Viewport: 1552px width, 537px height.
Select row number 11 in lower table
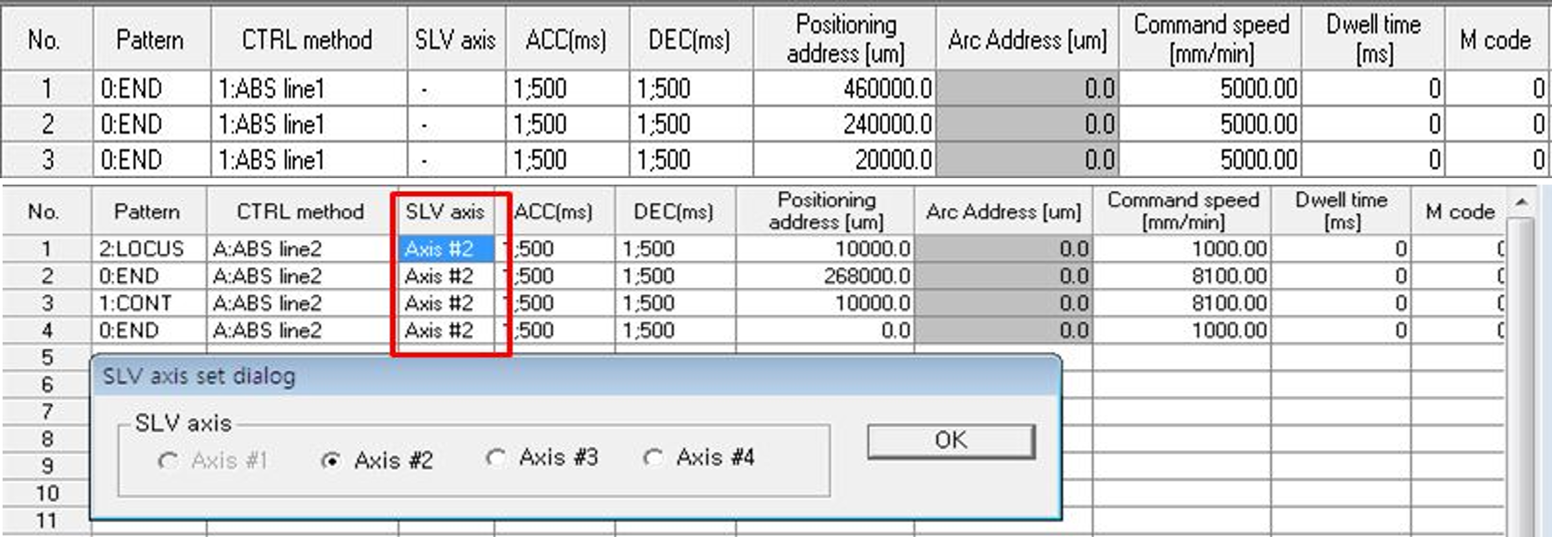click(47, 521)
